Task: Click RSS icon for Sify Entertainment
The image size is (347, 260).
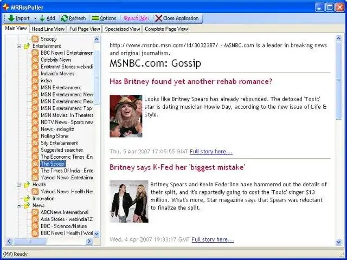Action: click(x=35, y=143)
